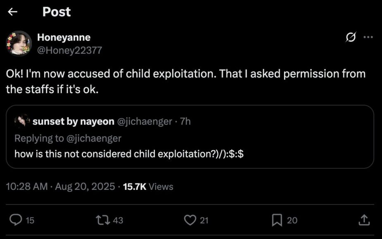Share the post via the upload icon
The width and height of the screenshot is (382, 239).
pos(364,220)
